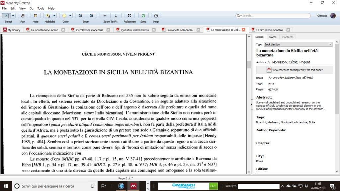The image size is (340, 191).
Task: Open the Contents tab in side panel
Action: (x=288, y=37)
